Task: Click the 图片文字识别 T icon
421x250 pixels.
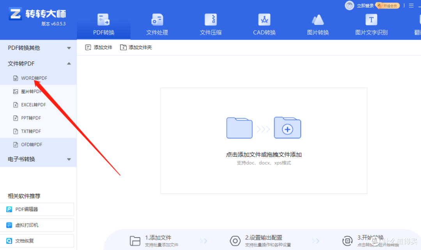Action: click(371, 19)
